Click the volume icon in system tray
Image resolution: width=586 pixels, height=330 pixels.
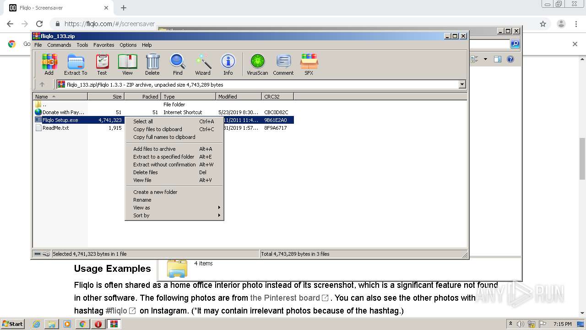click(x=521, y=324)
